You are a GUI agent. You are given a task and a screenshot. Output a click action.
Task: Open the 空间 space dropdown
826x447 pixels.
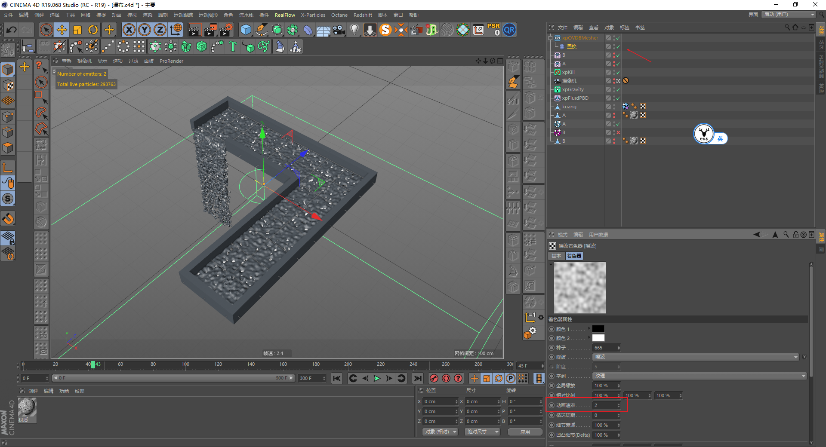coord(700,376)
